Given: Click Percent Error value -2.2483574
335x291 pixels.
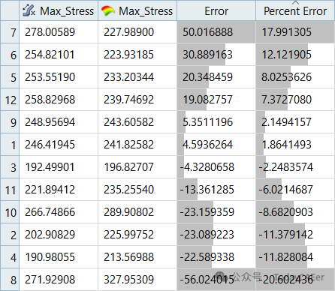Looking at the screenshot, I should 295,167.
